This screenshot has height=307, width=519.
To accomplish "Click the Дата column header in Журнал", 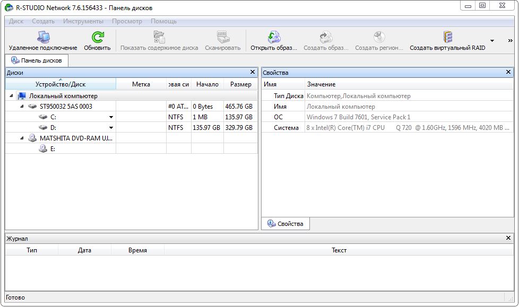I will coord(84,250).
